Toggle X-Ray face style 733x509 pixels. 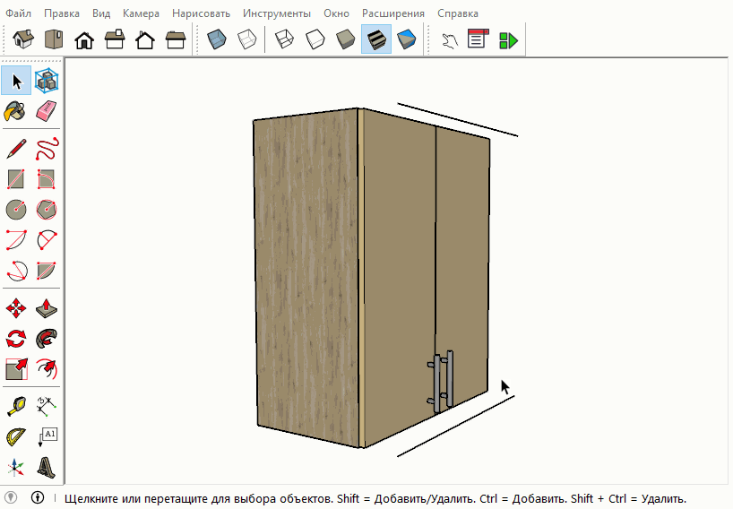pyautogui.click(x=217, y=39)
